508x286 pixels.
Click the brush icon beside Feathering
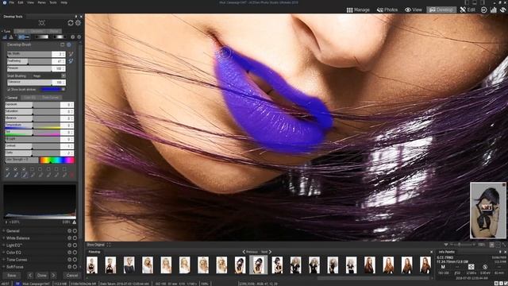pyautogui.click(x=71, y=61)
